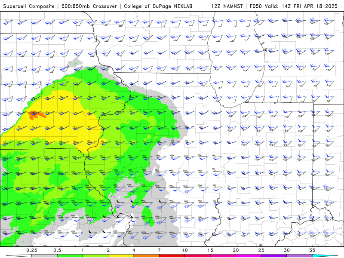Click the lavender legend swatch between 30 and 35
This screenshot has height=258, width=344.
299,256
